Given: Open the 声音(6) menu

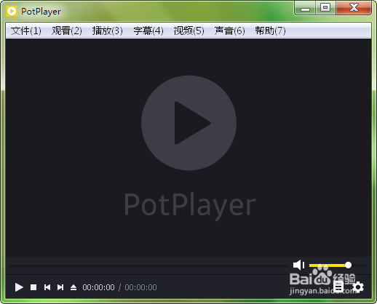Looking at the screenshot, I should point(230,31).
